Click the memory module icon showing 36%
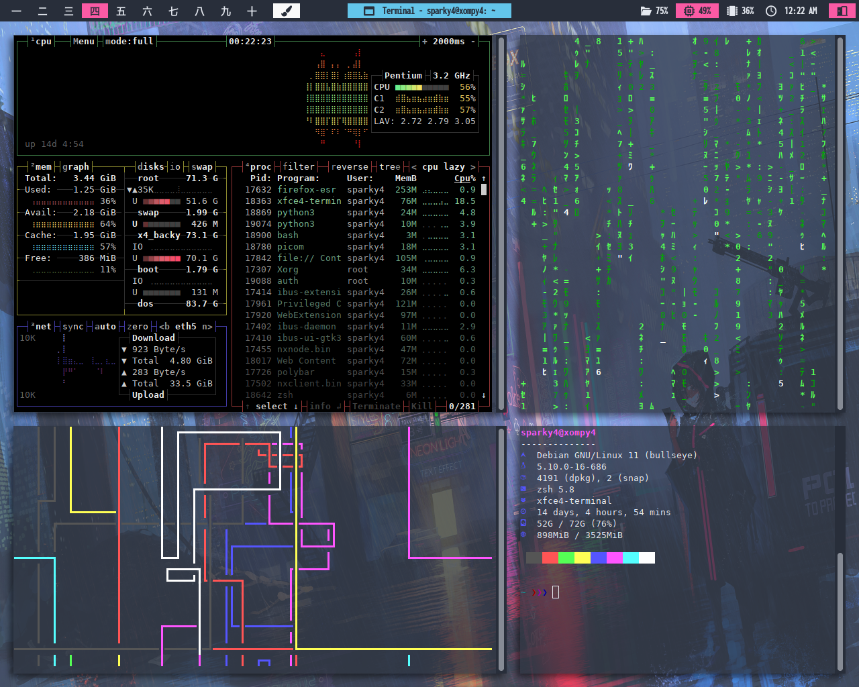 tap(732, 11)
